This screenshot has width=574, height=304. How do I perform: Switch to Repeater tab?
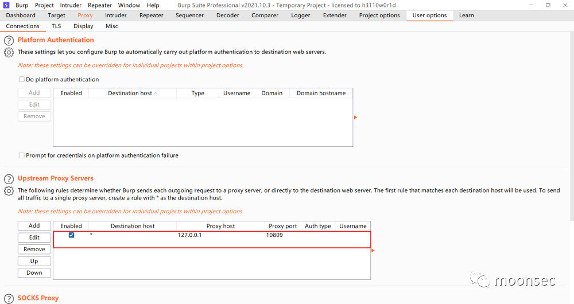tap(151, 15)
